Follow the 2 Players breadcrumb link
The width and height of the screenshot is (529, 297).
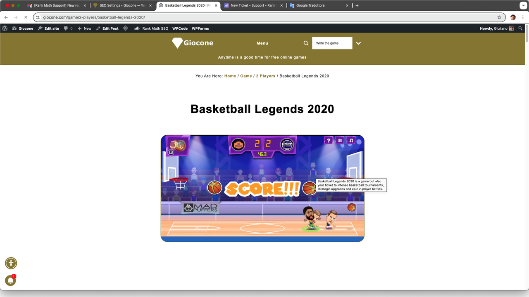coord(265,76)
